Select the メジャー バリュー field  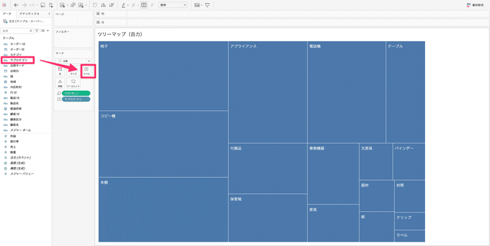(22, 174)
